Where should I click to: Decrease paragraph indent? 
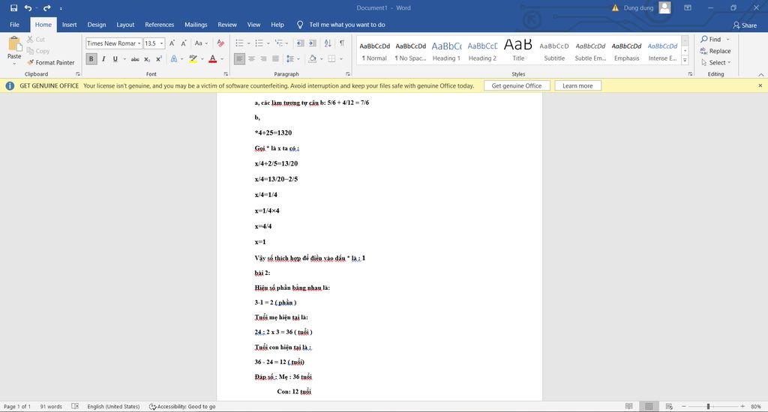coord(300,43)
